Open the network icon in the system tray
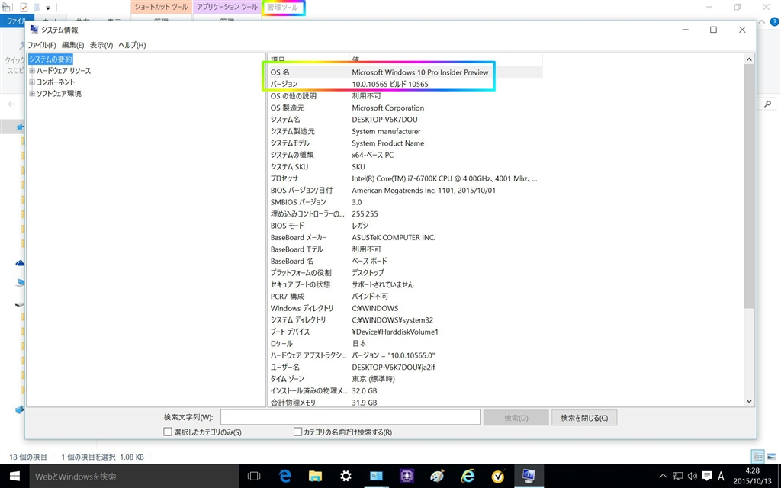781x488 pixels. click(678, 476)
